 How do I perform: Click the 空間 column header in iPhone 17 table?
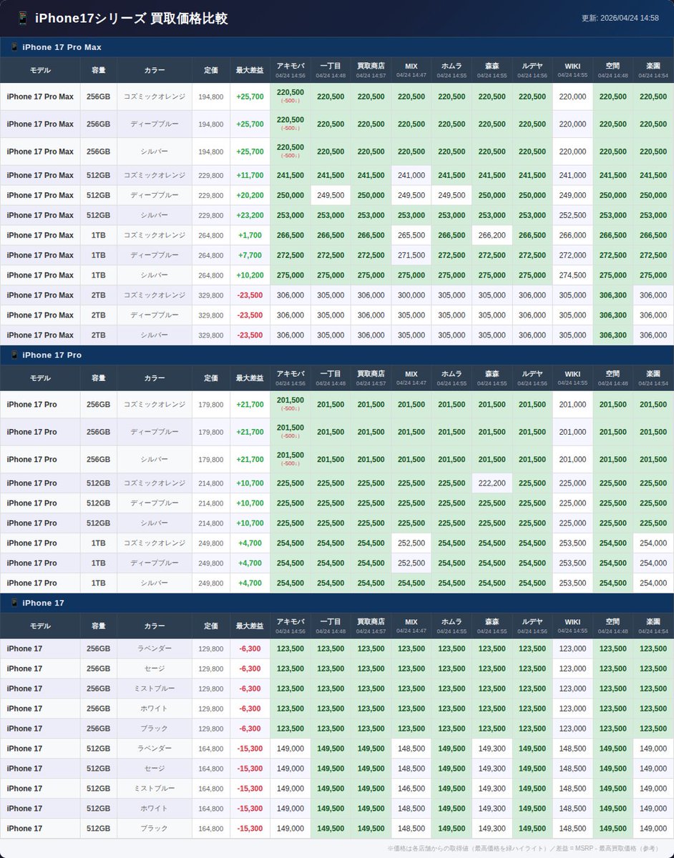pos(612,626)
